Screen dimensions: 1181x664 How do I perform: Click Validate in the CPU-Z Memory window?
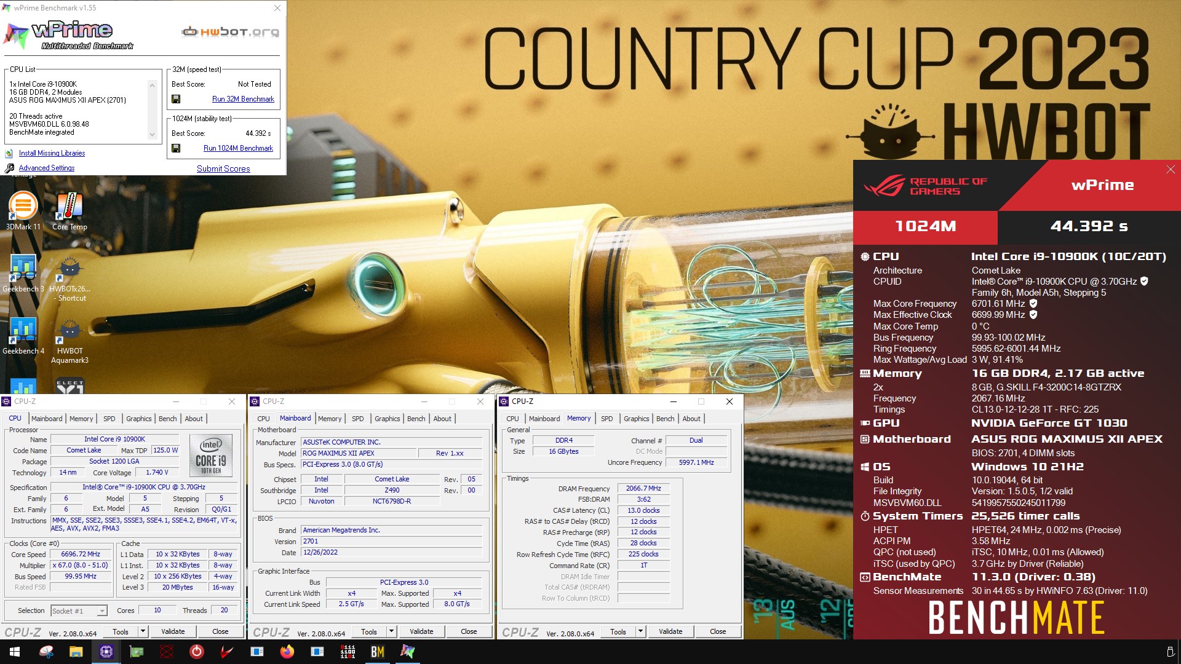[670, 631]
